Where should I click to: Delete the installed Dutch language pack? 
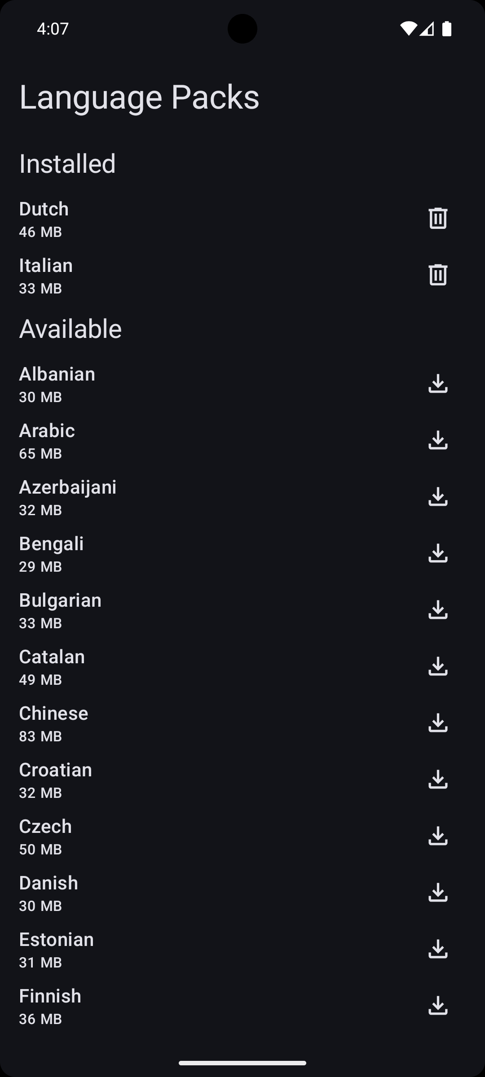[x=438, y=219]
